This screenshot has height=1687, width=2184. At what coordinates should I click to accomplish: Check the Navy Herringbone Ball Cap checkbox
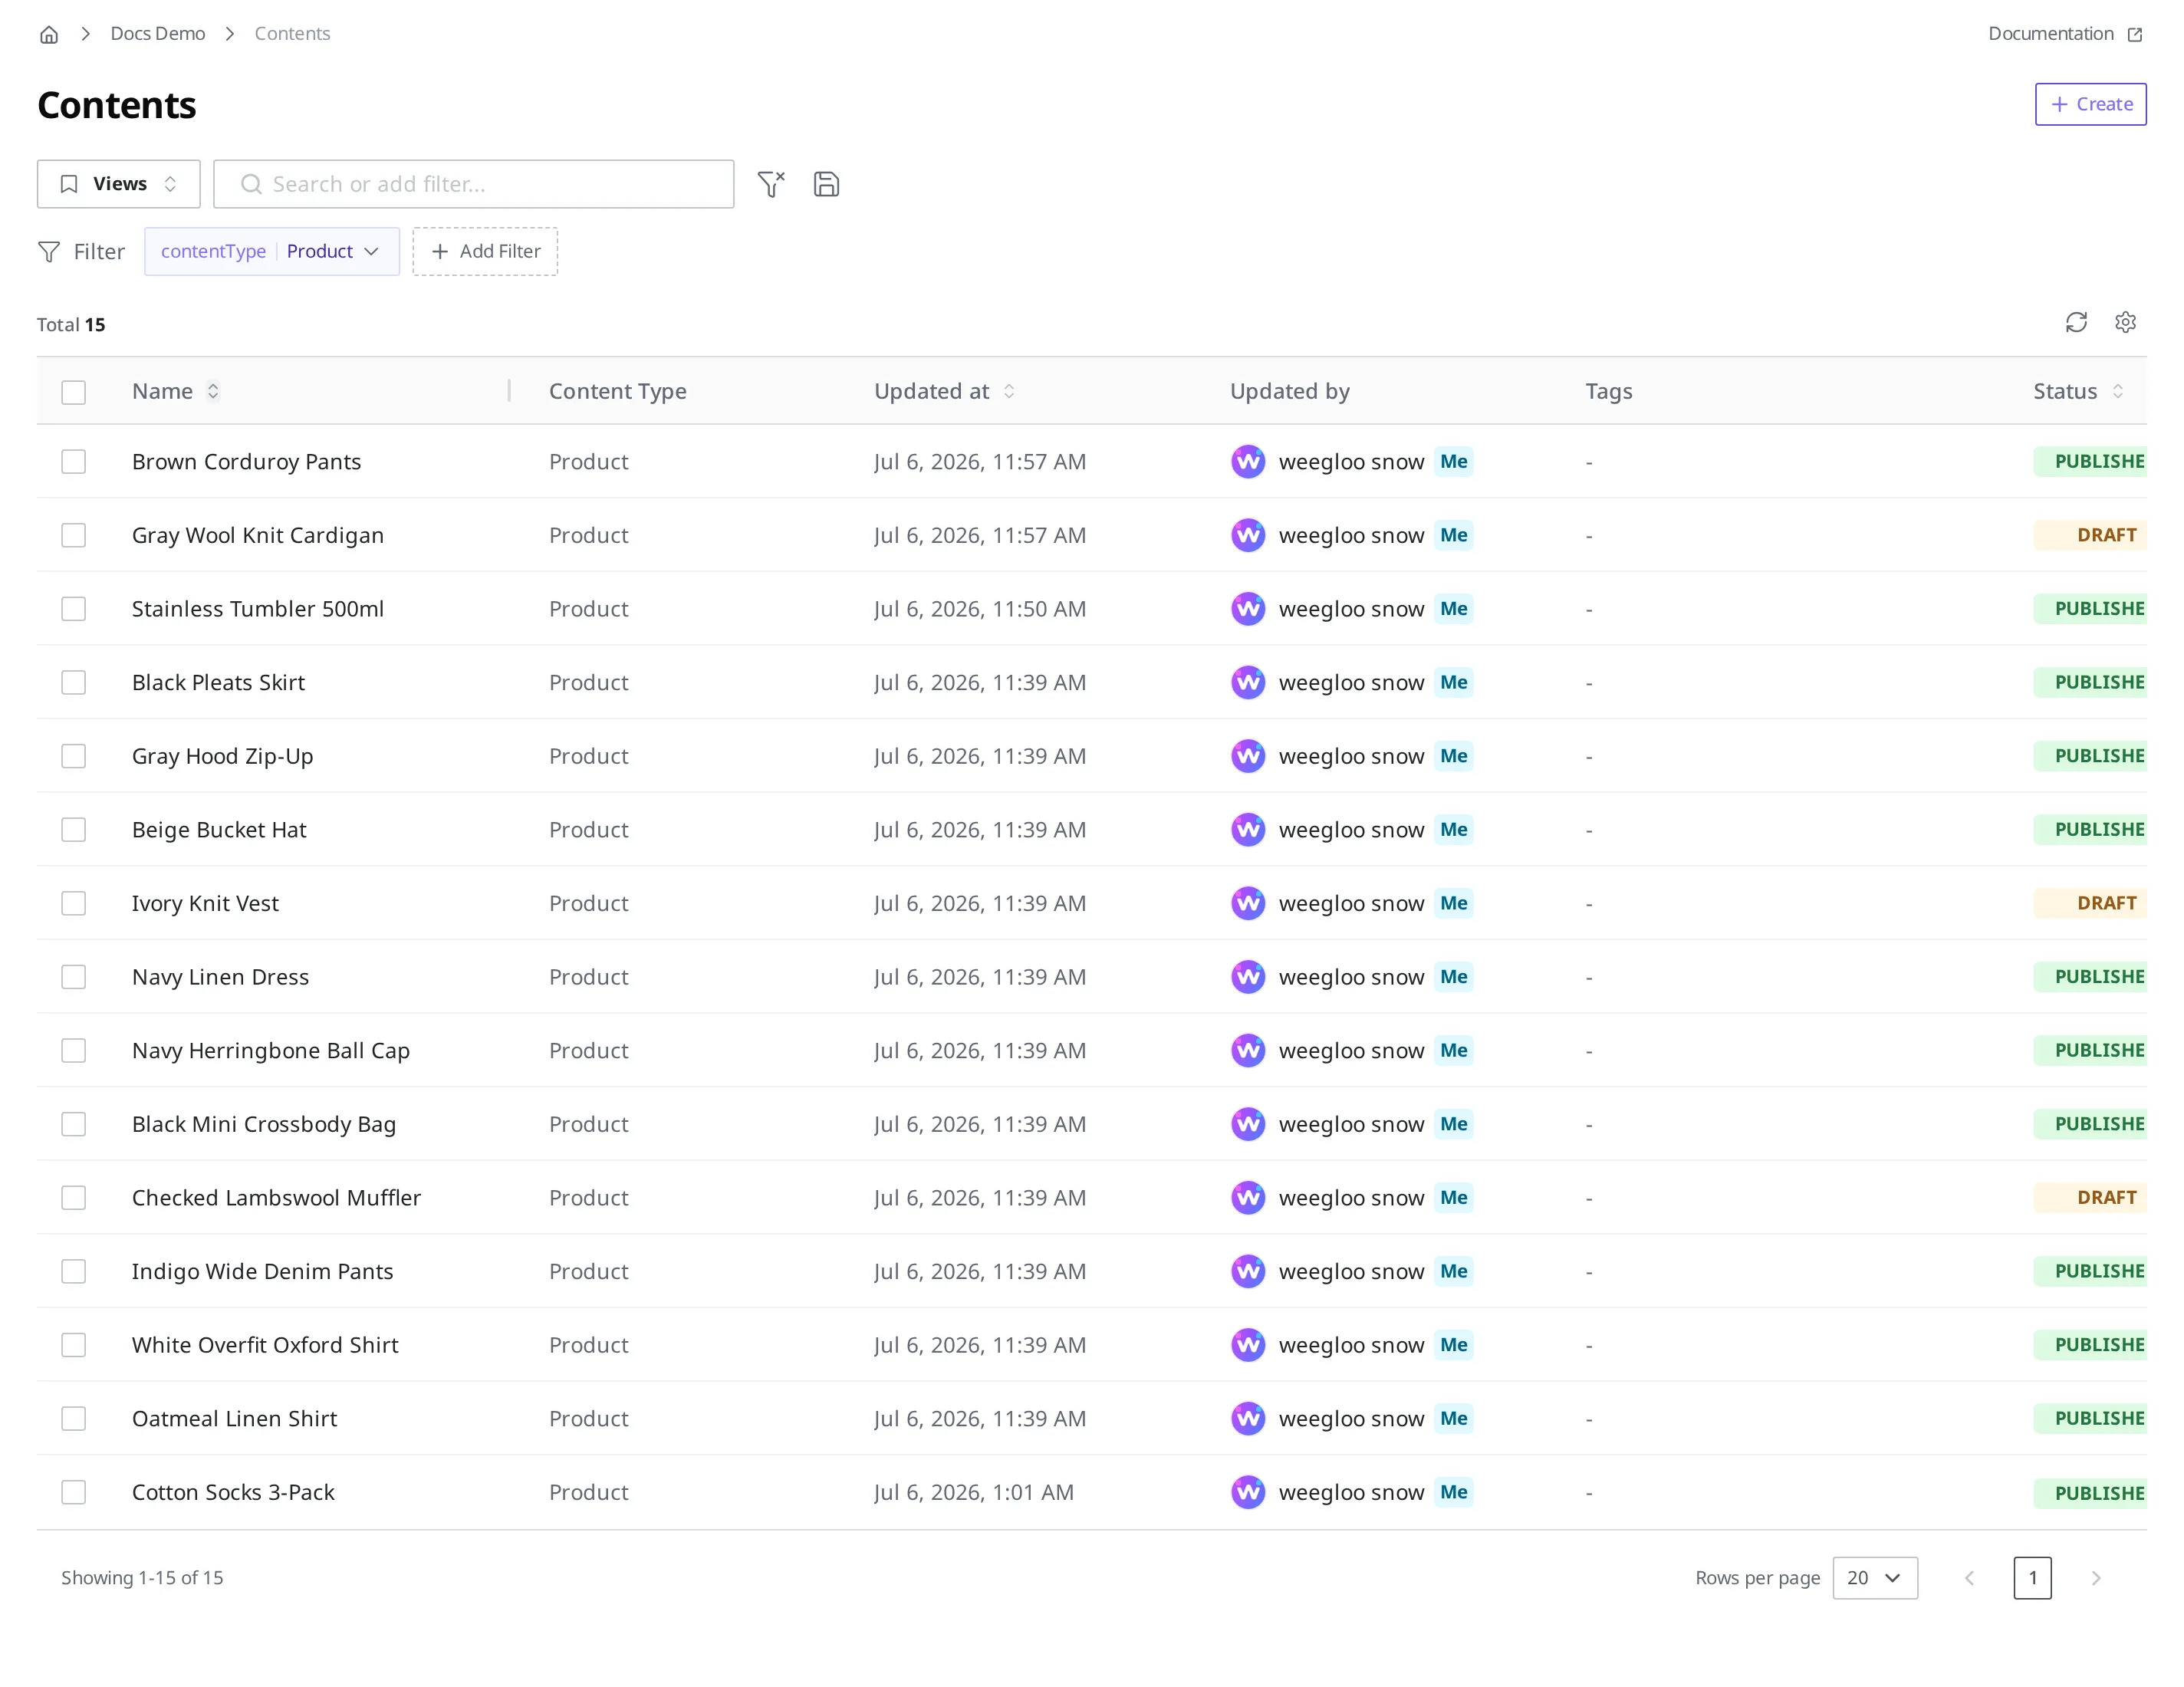(x=73, y=1051)
